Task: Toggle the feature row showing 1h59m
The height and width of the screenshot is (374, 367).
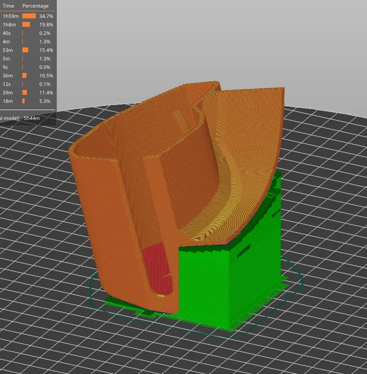Action: [28, 16]
